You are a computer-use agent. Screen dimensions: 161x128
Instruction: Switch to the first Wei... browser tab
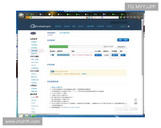click(70, 14)
